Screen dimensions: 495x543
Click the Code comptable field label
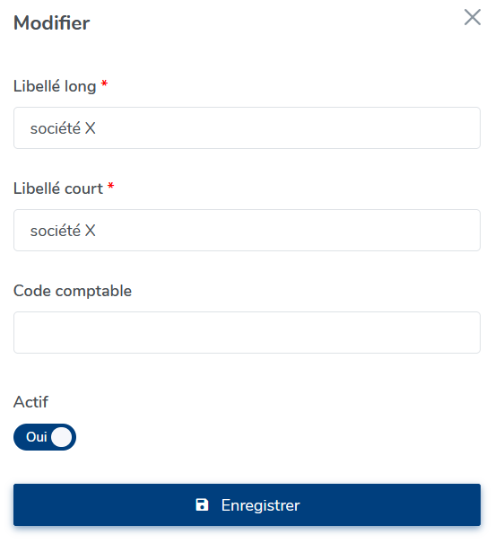coord(73,291)
